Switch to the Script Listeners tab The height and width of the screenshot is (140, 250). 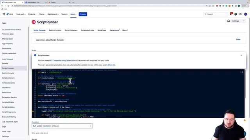pyautogui.click(x=71, y=30)
